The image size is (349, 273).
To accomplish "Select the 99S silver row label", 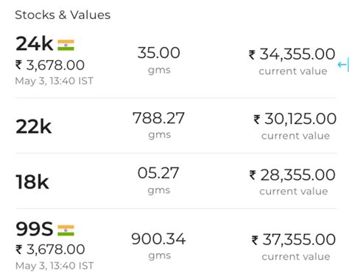I will [34, 229].
